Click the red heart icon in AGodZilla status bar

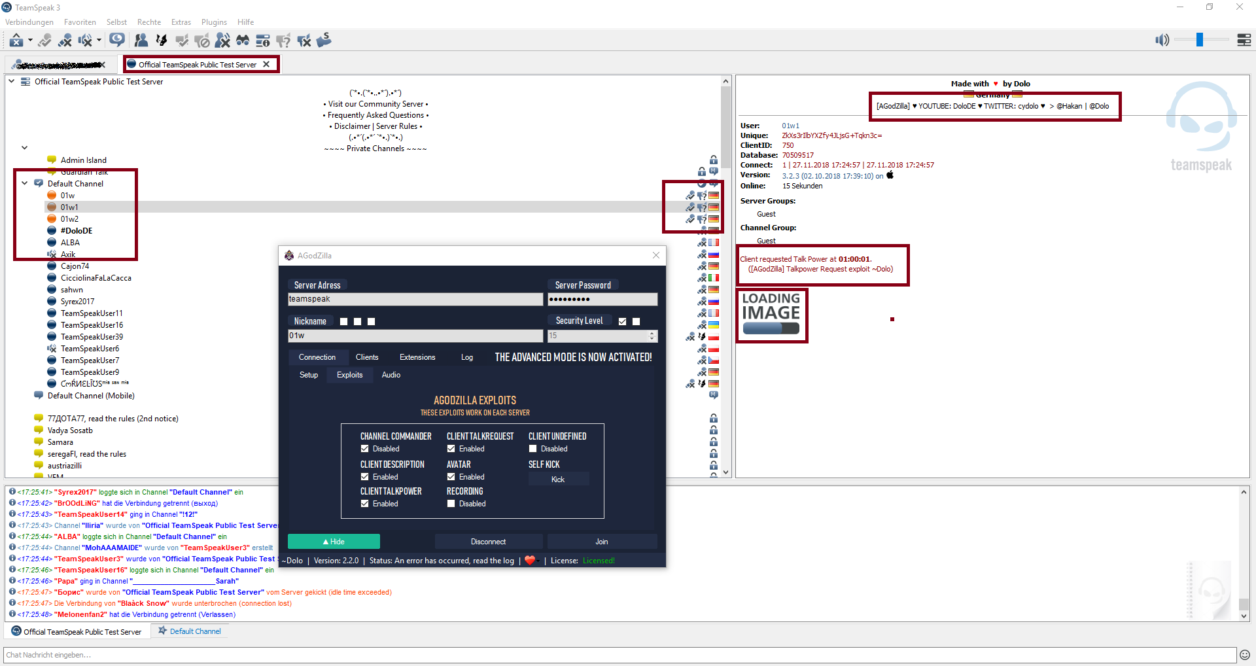tap(530, 560)
